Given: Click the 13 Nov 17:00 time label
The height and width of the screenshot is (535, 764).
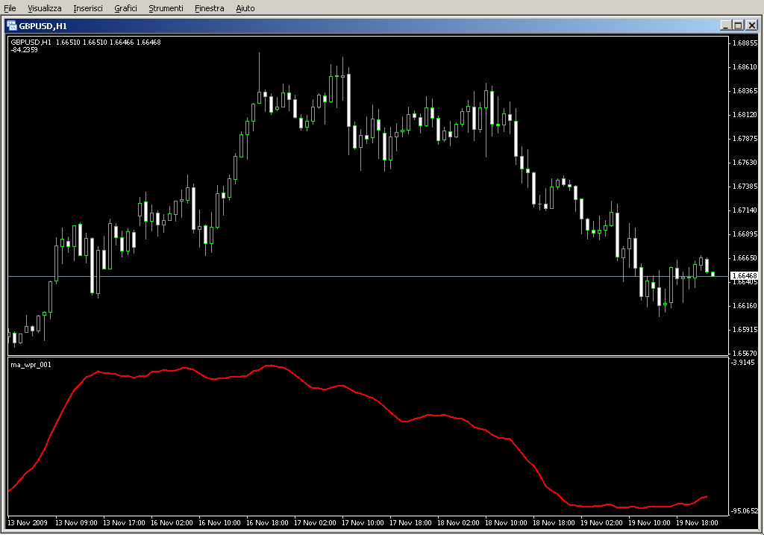Looking at the screenshot, I should coord(124,523).
